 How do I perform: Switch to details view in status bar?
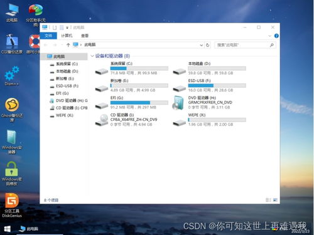click(268, 200)
